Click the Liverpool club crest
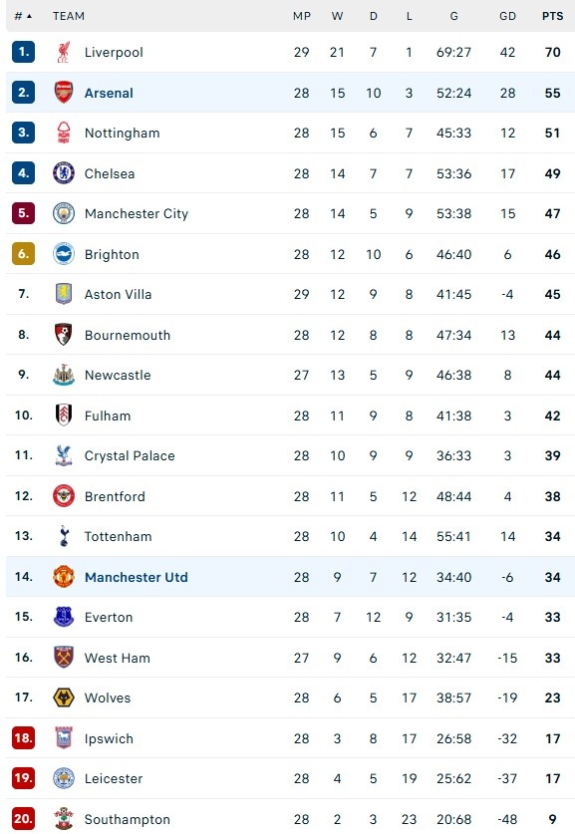Viewport: 575px width, 834px height. point(62,52)
